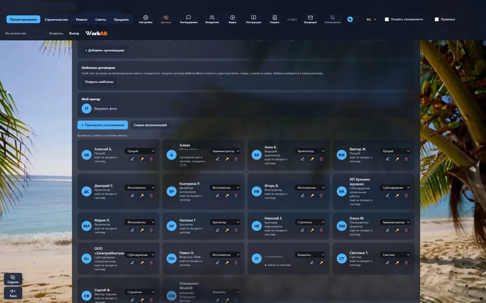Delete Ольга М. with trash icon
This screenshot has height=303, width=486.
406,230
